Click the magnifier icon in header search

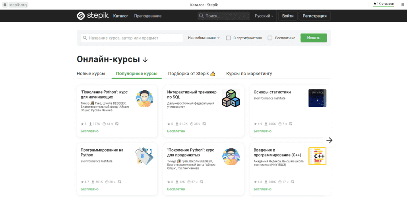(202, 16)
